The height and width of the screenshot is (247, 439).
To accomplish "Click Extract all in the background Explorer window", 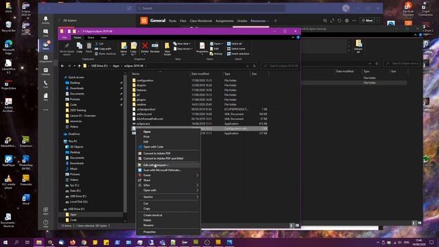I will pyautogui.click(x=358, y=47).
